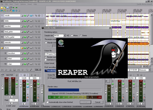Open the File menu
Screen dimensions: 153x110
[x=2, y=4]
